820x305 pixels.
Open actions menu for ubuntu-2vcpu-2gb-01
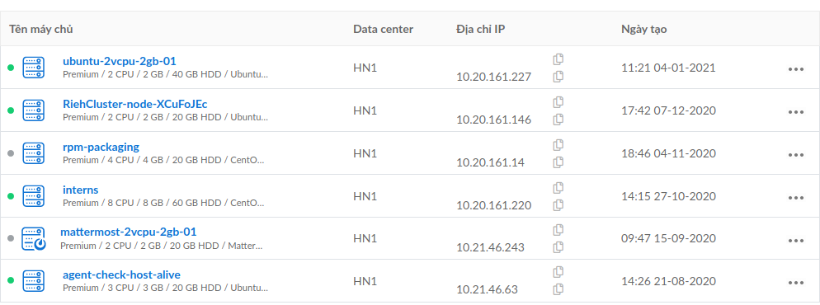tap(795, 69)
